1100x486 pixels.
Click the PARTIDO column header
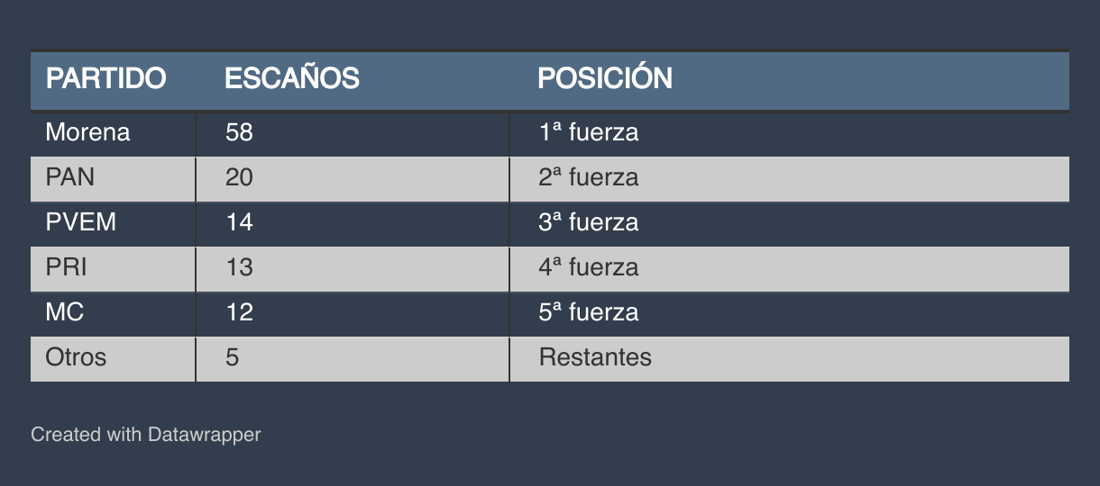105,78
